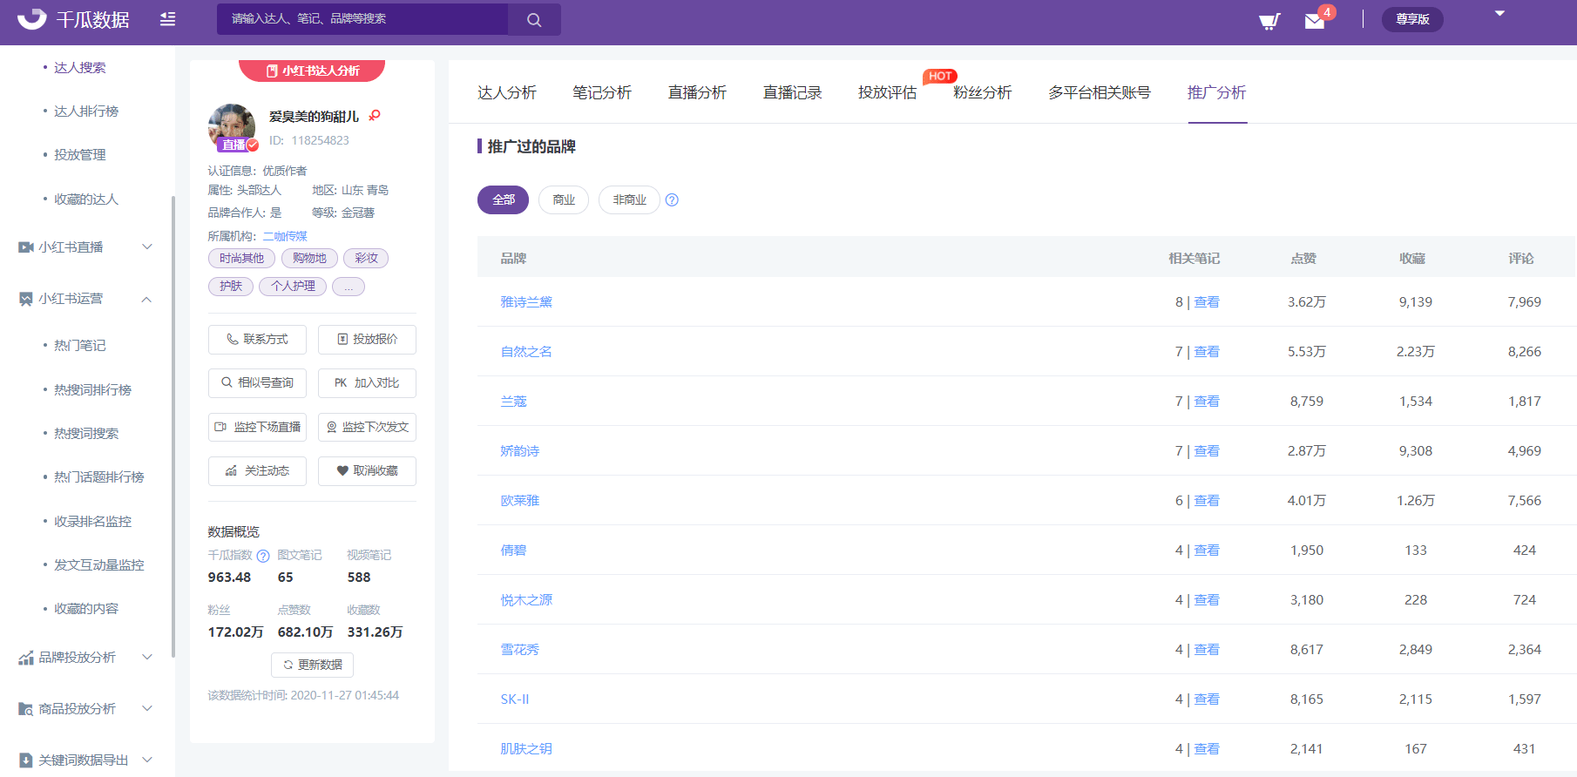Click the 更新数据 button
The width and height of the screenshot is (1577, 777).
point(312,665)
